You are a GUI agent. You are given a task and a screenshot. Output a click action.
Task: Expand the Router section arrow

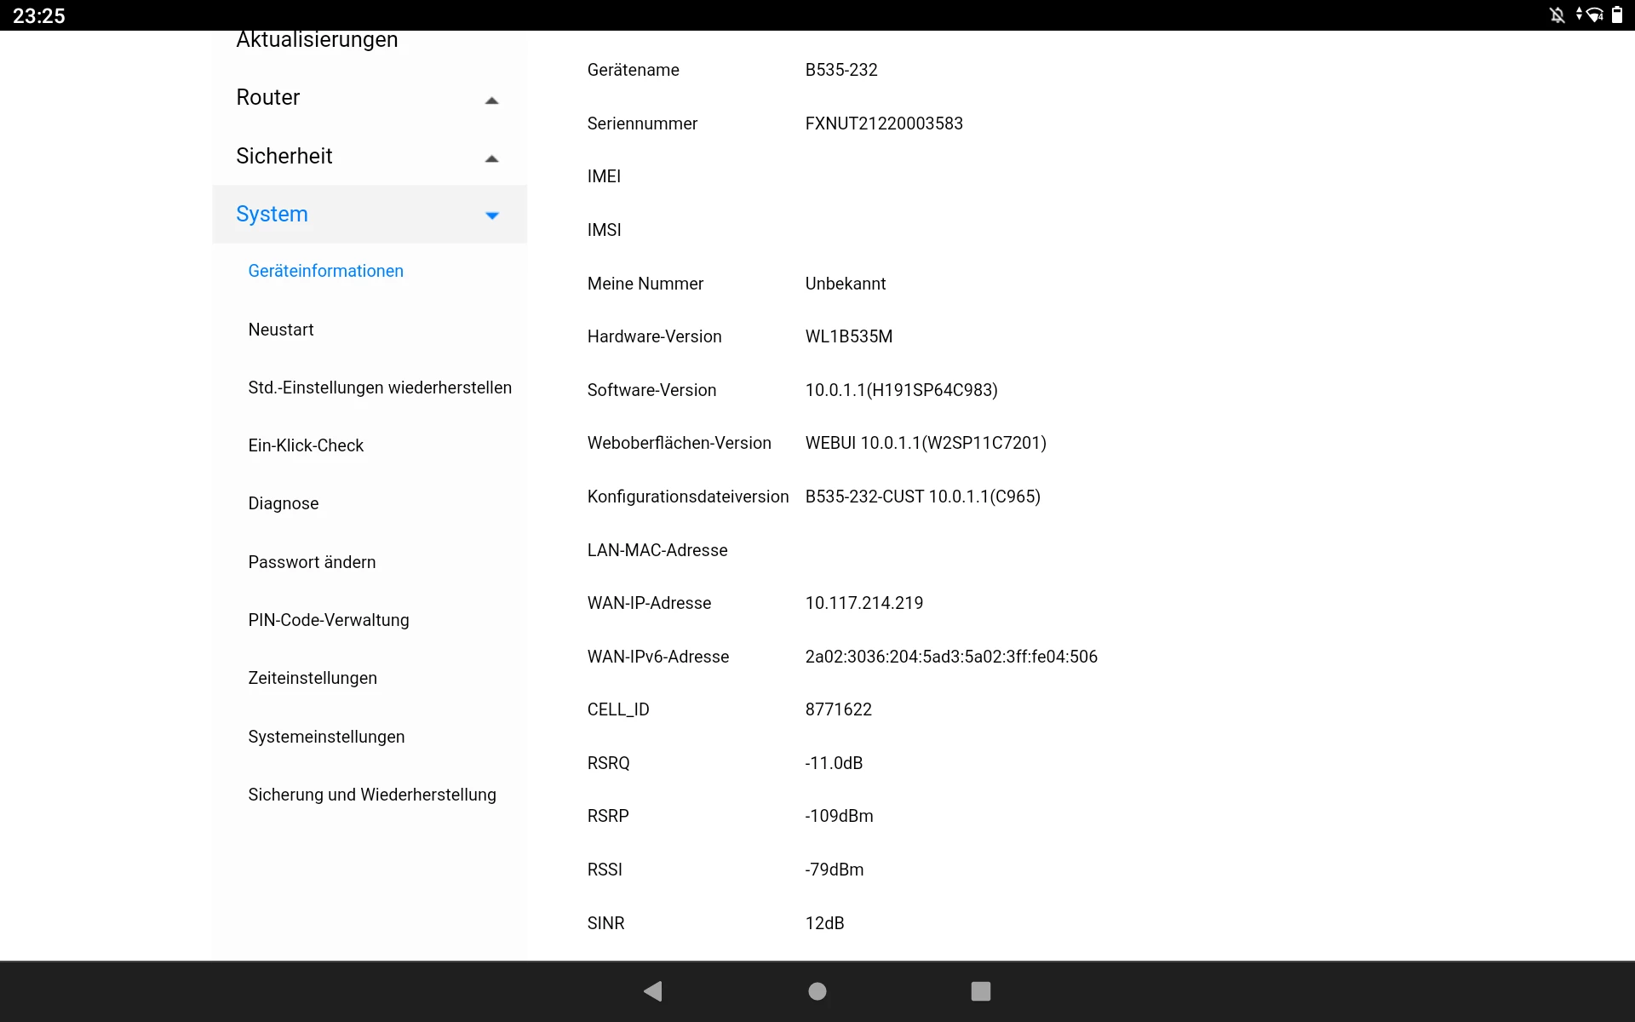coord(491,100)
